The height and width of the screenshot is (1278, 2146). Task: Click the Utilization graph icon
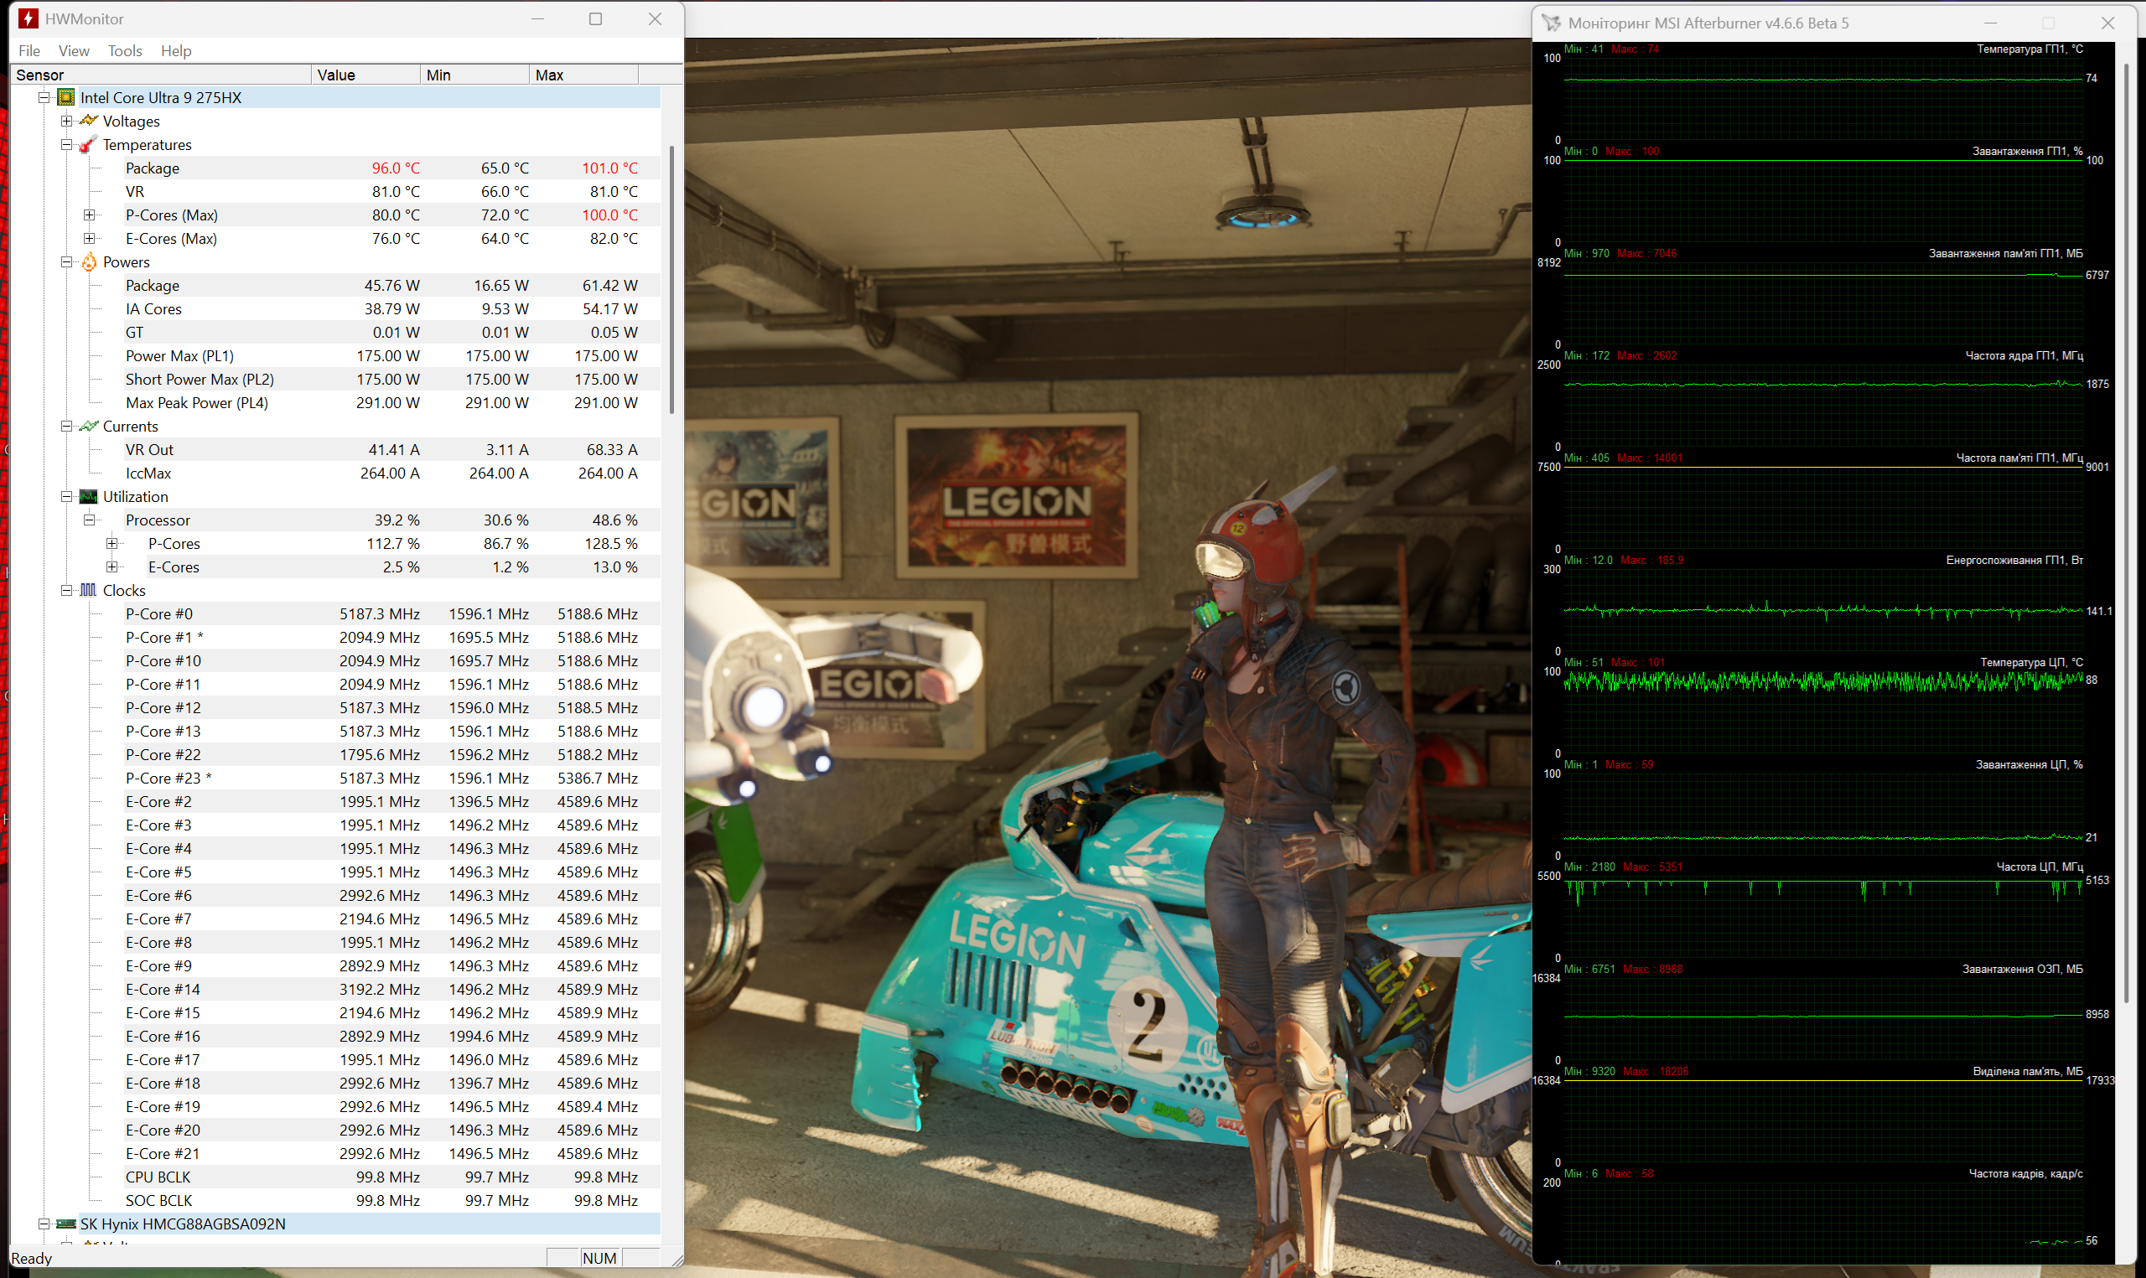(x=89, y=497)
